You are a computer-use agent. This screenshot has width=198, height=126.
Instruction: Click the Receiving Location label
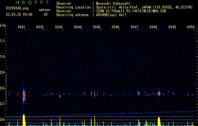click(73, 7)
